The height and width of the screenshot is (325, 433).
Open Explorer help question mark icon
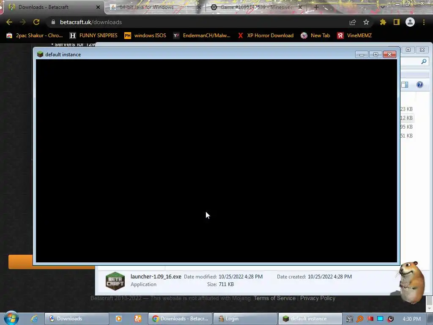coord(420,85)
